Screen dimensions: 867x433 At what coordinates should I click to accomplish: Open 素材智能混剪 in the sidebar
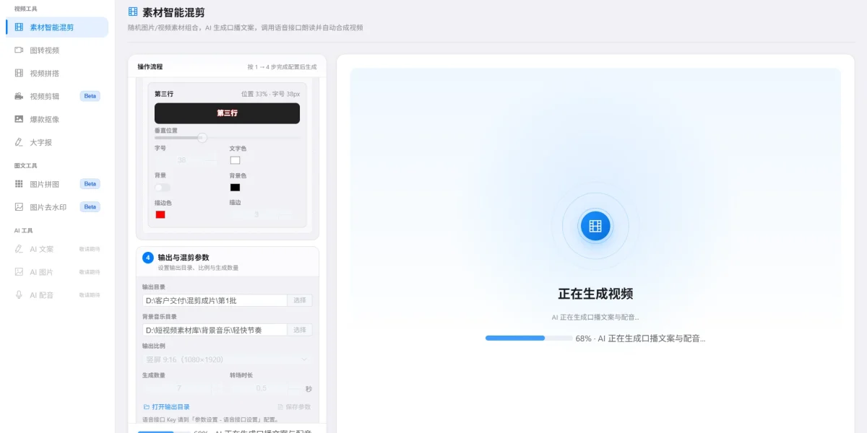tap(57, 27)
